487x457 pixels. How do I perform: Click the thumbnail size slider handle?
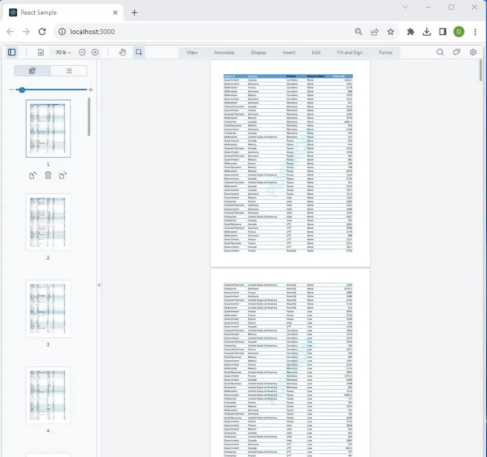[22, 89]
